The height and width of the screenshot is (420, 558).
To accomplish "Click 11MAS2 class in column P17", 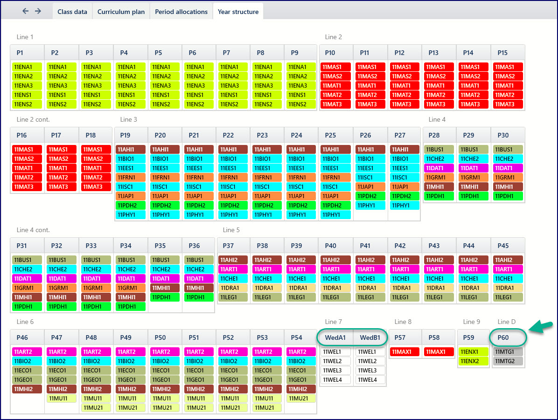I will point(62,158).
